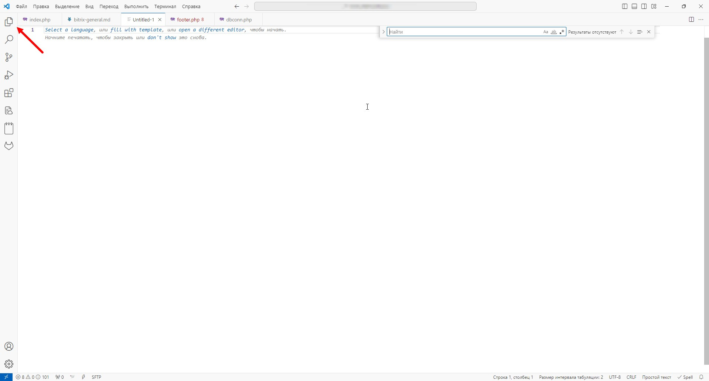Open the Customize Layout icon
The image size is (709, 381).
tap(654, 6)
